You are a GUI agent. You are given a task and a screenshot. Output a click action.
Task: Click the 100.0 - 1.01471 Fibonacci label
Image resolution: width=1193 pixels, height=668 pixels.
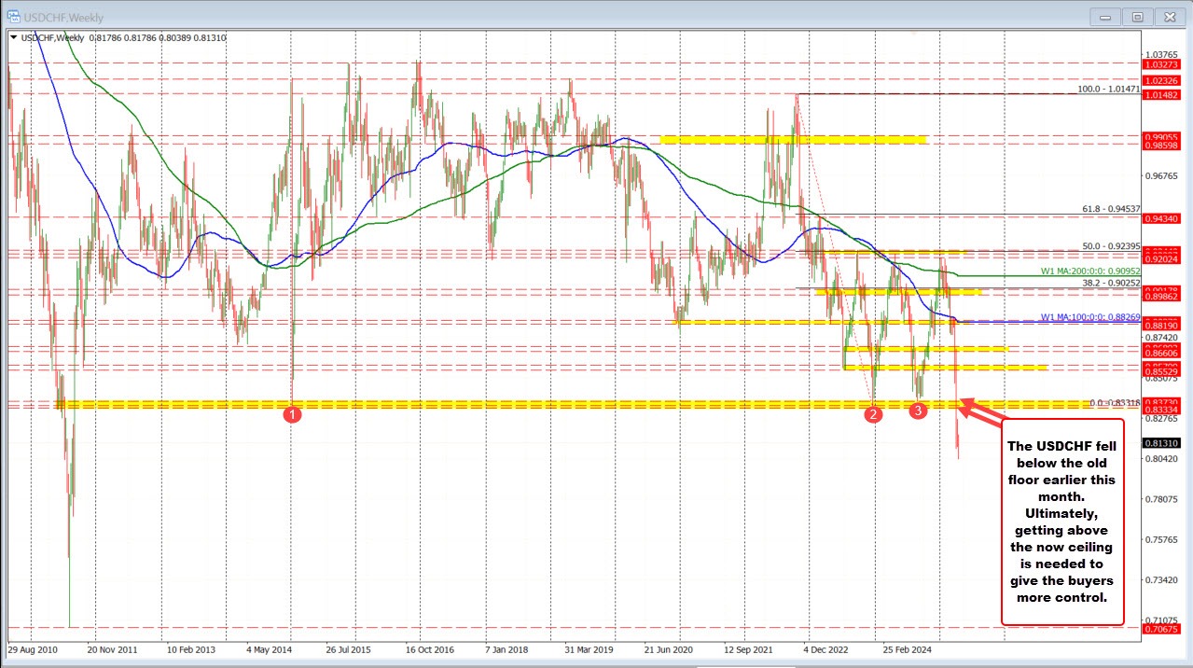pos(1108,90)
